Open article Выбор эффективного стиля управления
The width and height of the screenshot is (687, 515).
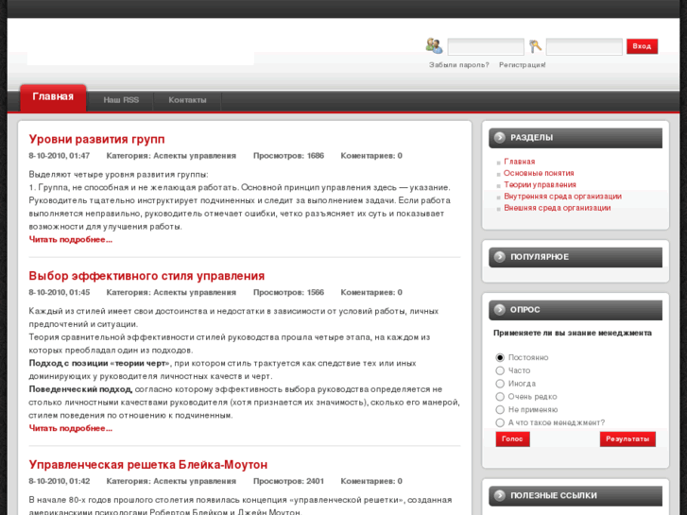pyautogui.click(x=146, y=276)
